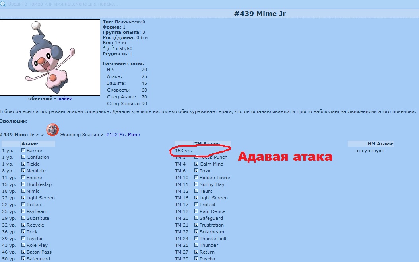Click the evolution item icon
Viewport: 419px width, 262px height.
click(52, 130)
